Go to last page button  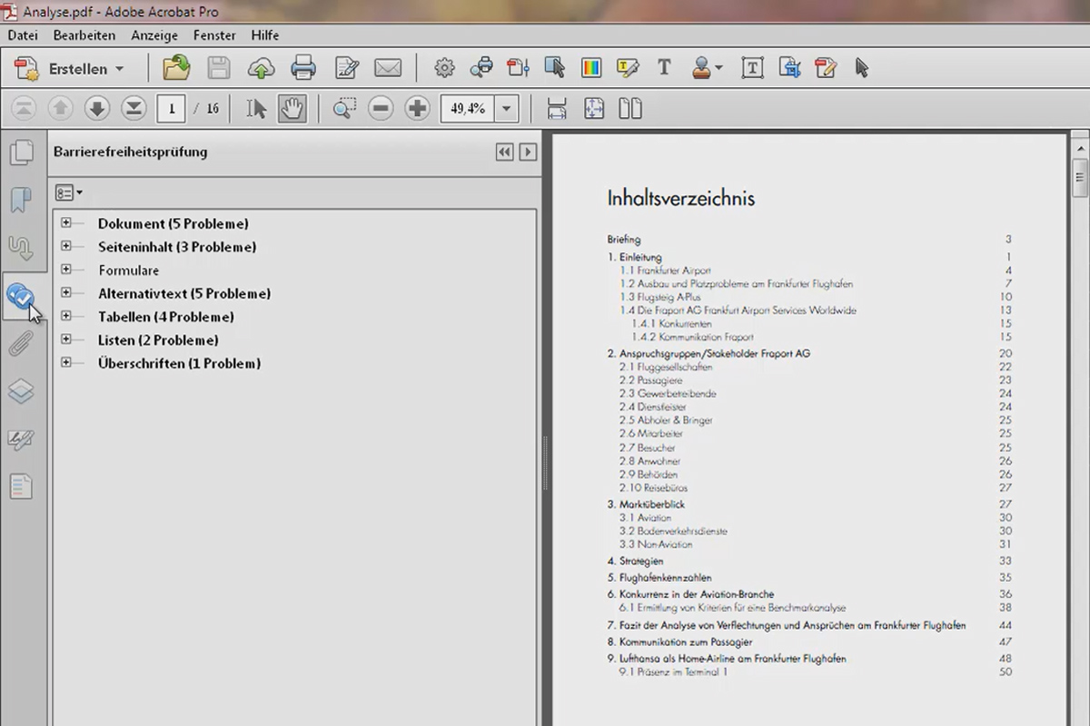(134, 109)
